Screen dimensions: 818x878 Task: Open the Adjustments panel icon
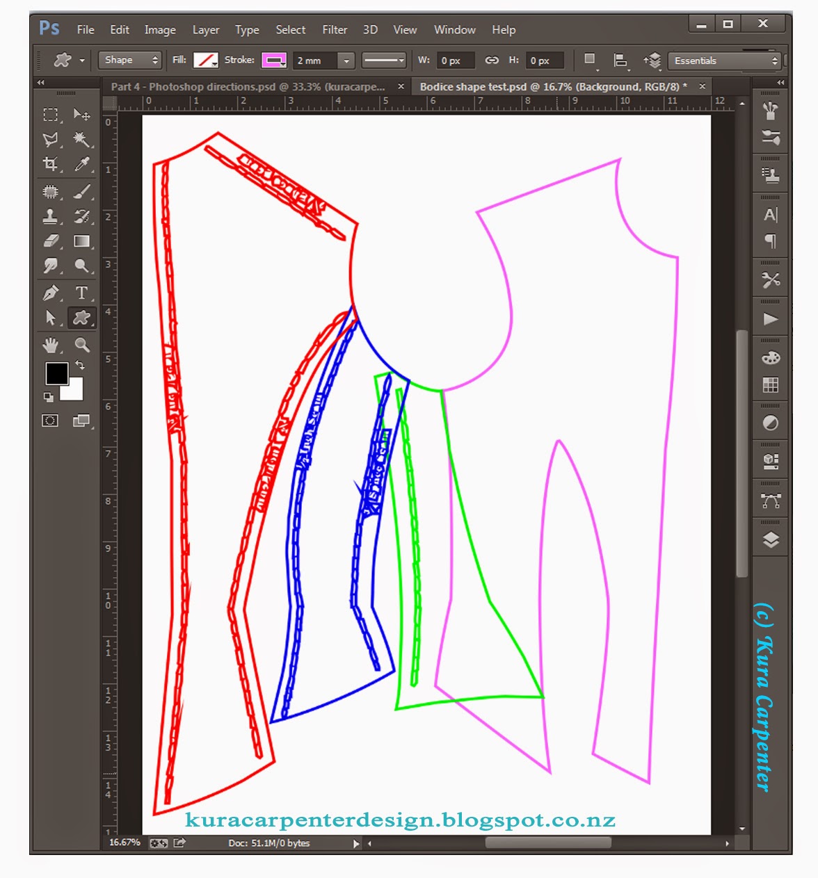tap(770, 422)
